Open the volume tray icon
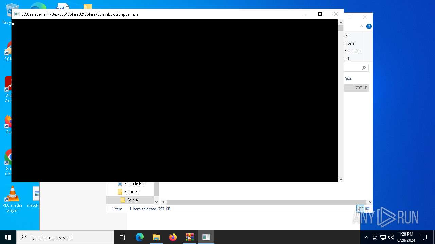This screenshot has height=244, width=435. 391,237
